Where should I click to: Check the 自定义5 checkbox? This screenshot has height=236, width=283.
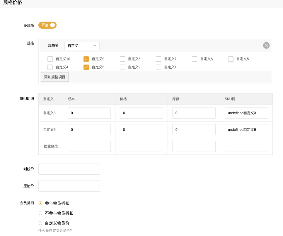tap(231, 59)
